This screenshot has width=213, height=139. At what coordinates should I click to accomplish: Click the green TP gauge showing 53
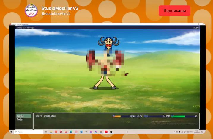point(184,116)
